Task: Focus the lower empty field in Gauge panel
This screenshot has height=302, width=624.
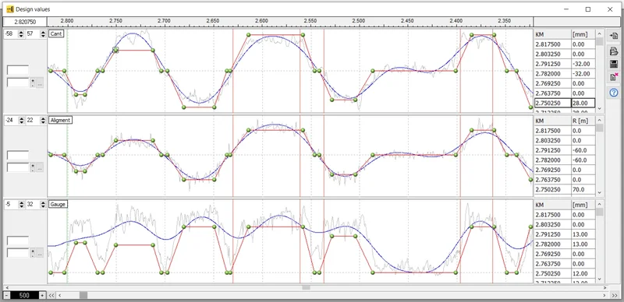Action: pyautogui.click(x=18, y=253)
